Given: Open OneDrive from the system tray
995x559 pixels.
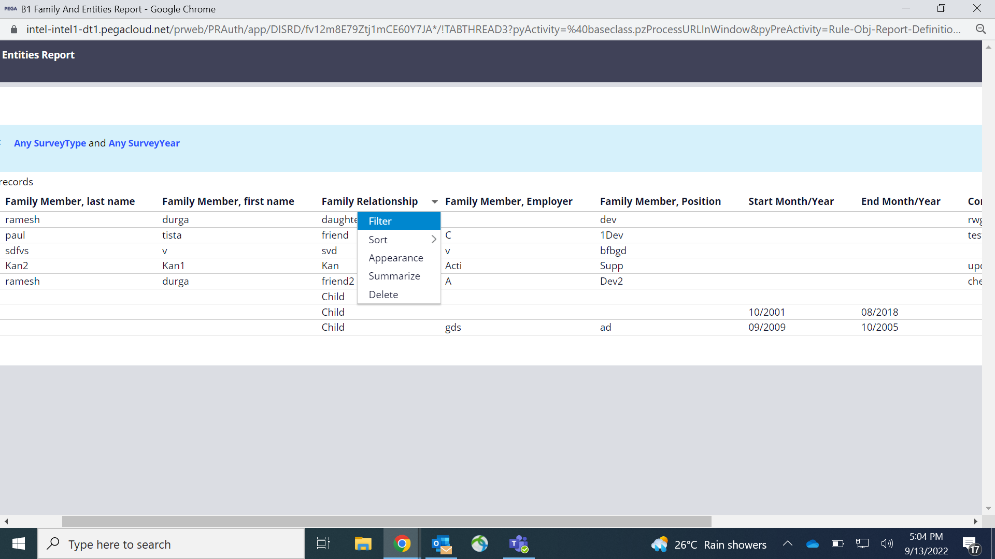Looking at the screenshot, I should [812, 543].
